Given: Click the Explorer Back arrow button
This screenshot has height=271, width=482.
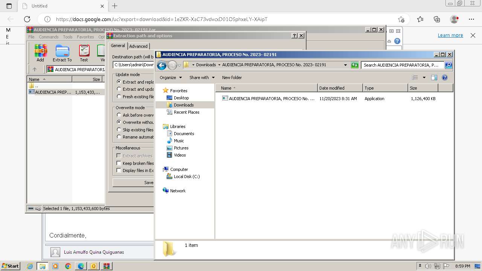Looking at the screenshot, I should [162, 65].
